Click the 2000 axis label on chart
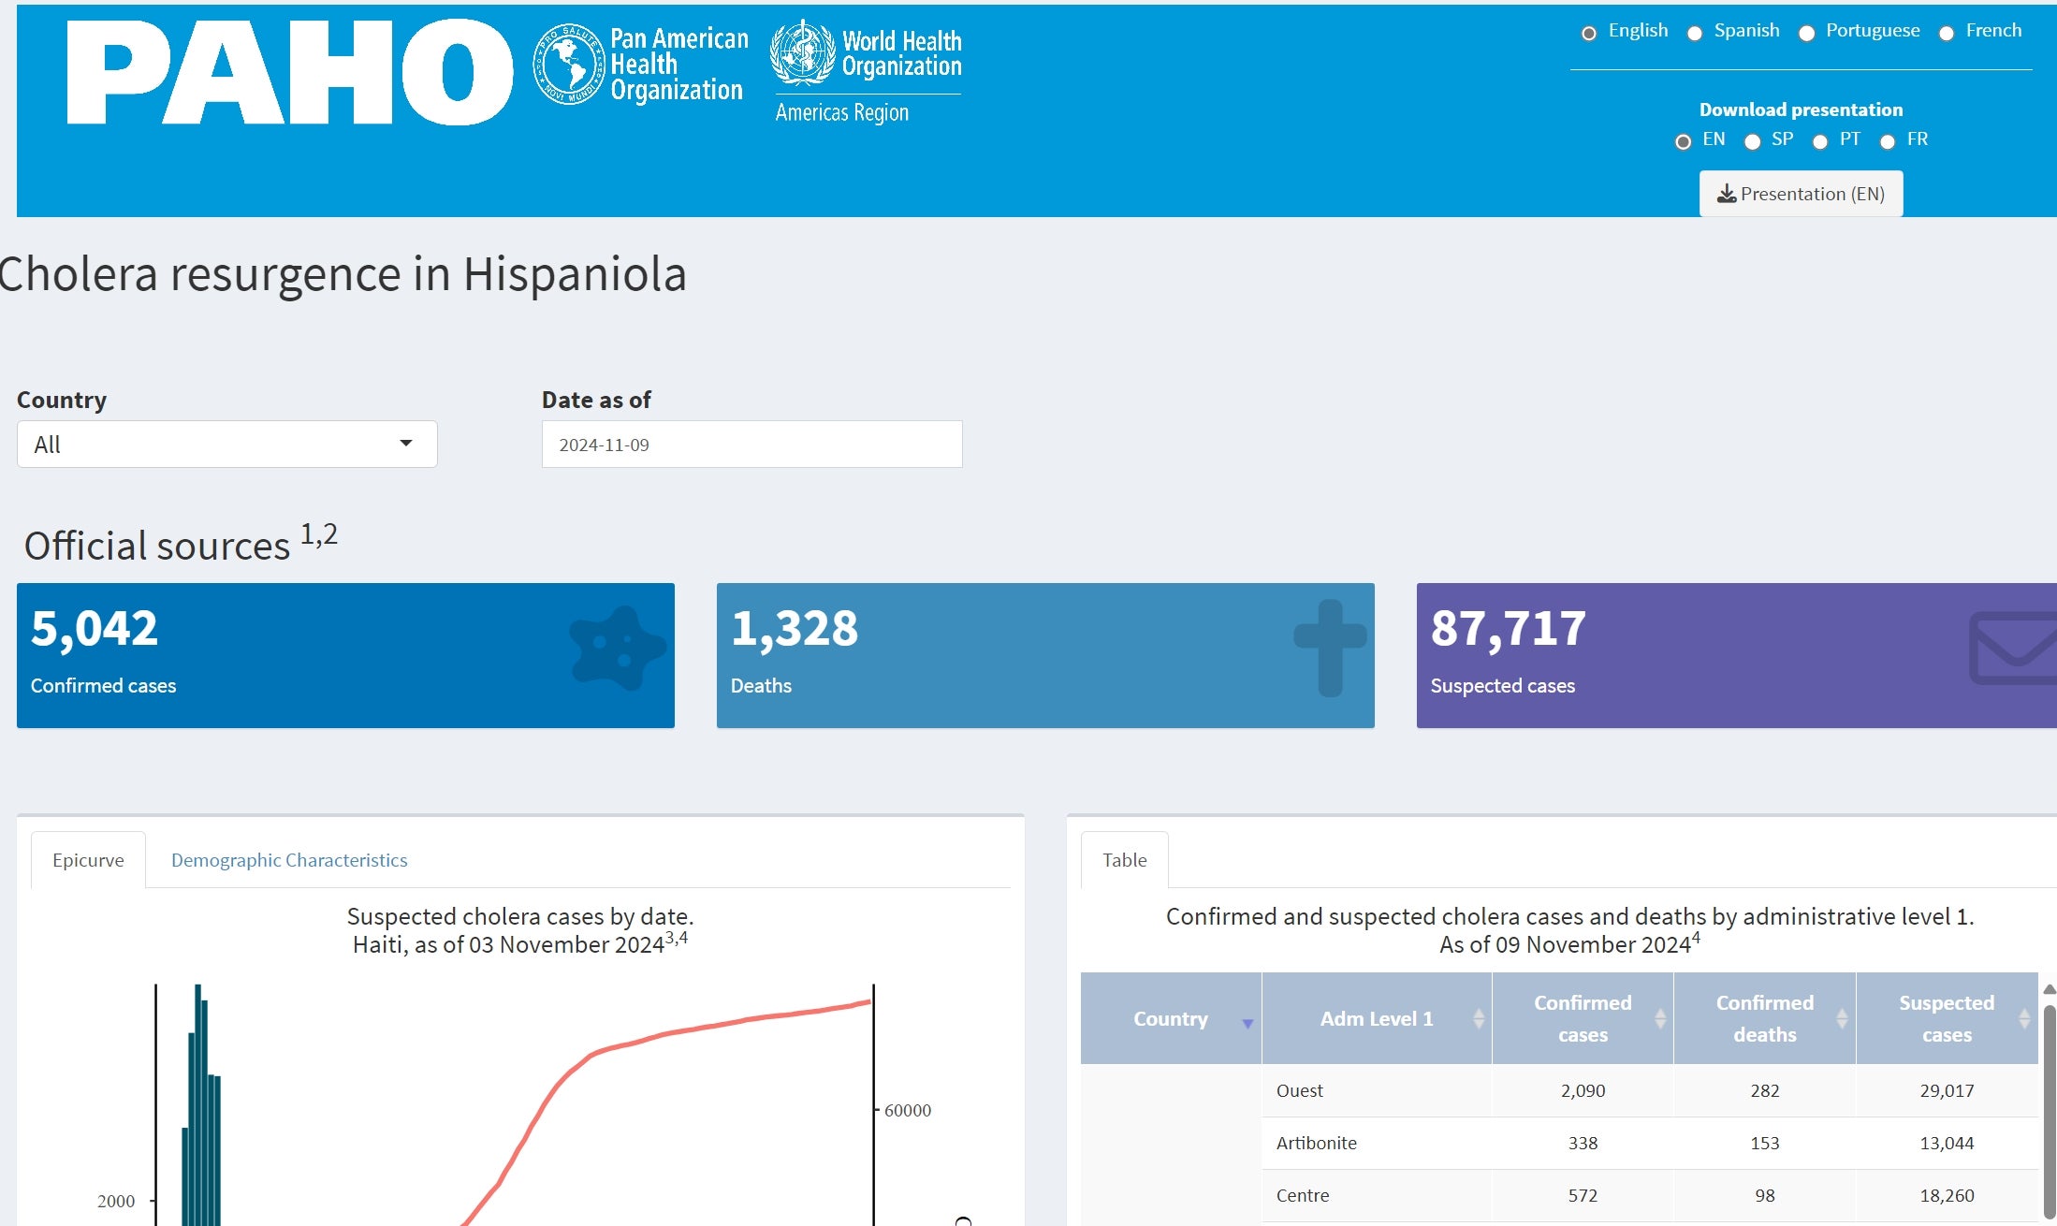 click(x=116, y=1201)
